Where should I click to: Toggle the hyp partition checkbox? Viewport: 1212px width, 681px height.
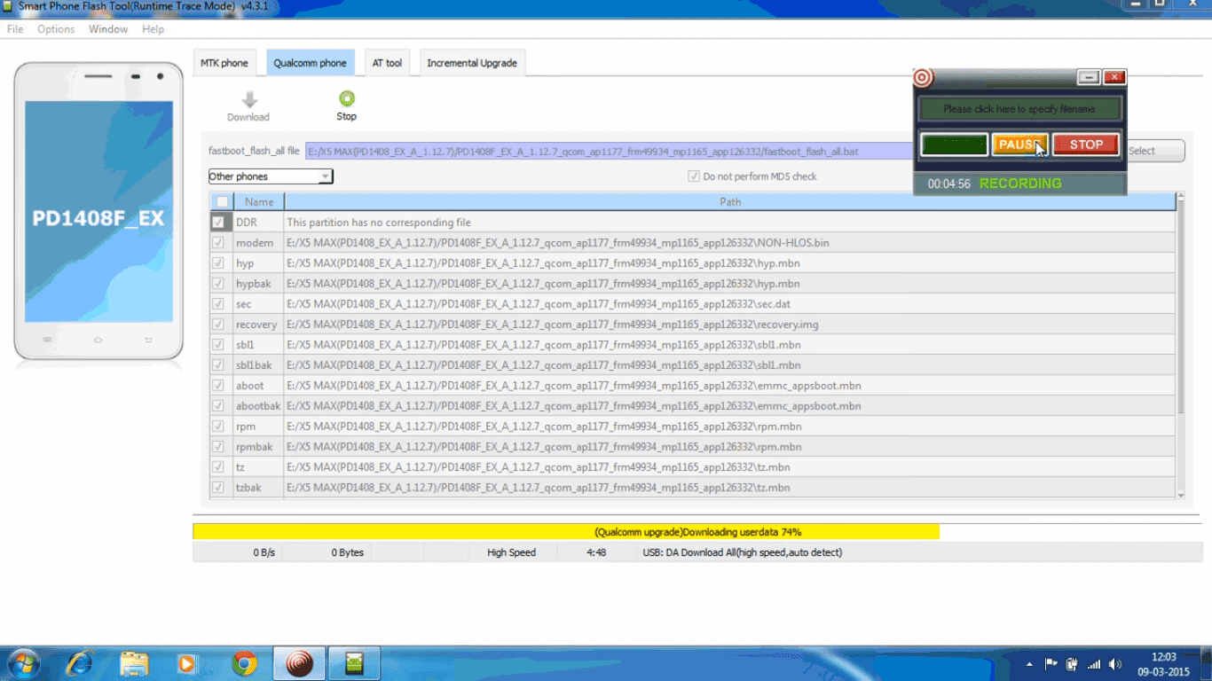tap(218, 263)
